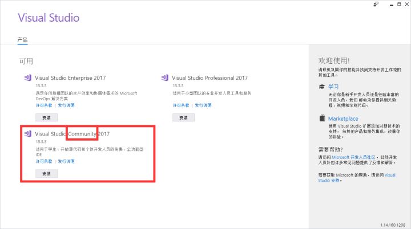This screenshot has height=229, width=411.
Task: Visit the Microsoft 开发人员社区 link
Action: pyautogui.click(x=353, y=157)
